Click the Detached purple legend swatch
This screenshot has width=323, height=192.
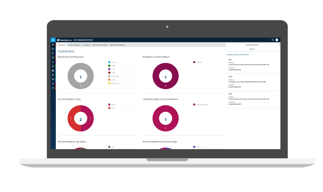[194, 62]
